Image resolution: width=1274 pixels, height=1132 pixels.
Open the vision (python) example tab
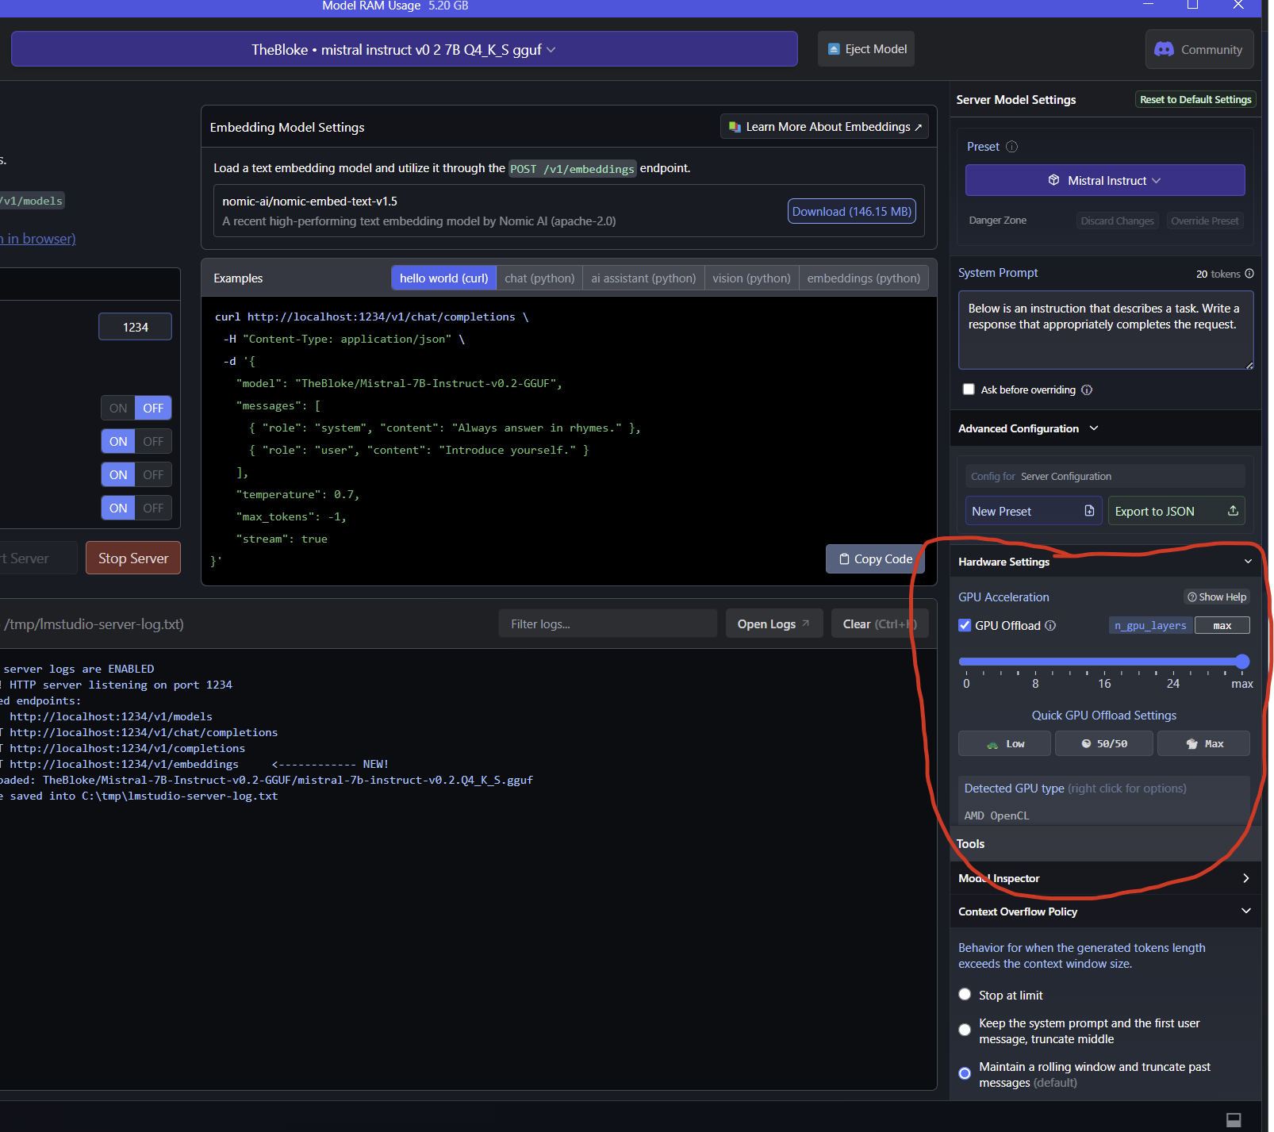click(x=750, y=278)
